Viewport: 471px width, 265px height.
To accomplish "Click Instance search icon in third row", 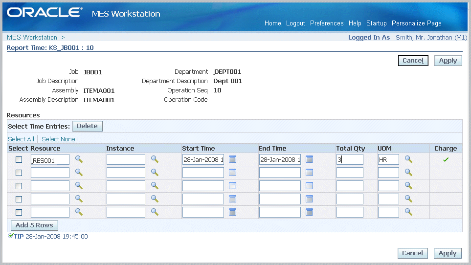I will tap(155, 185).
